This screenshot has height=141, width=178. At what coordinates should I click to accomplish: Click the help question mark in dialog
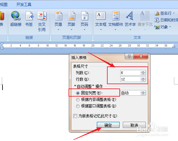tap(129, 56)
